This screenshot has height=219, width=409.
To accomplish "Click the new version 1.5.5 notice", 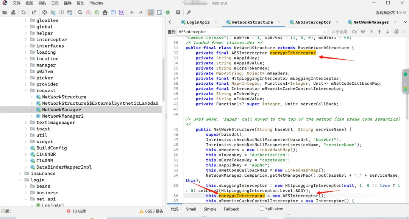I will [x=391, y=12].
